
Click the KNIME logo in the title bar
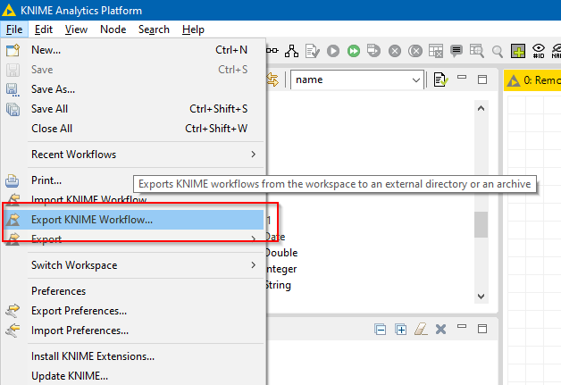point(9,10)
